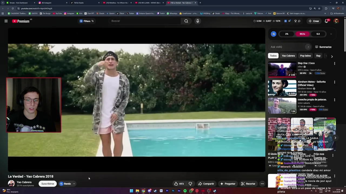Select the 2% vidIQ score pill
The width and height of the screenshot is (346, 194).
coord(287,34)
